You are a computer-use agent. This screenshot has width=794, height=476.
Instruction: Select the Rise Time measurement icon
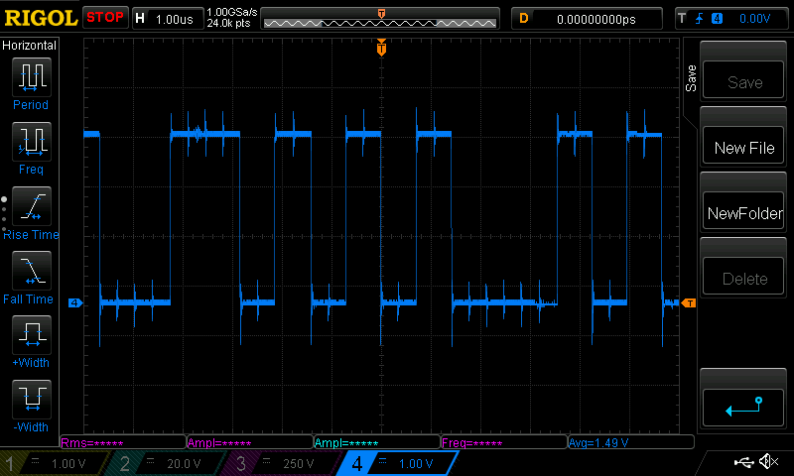pos(32,206)
